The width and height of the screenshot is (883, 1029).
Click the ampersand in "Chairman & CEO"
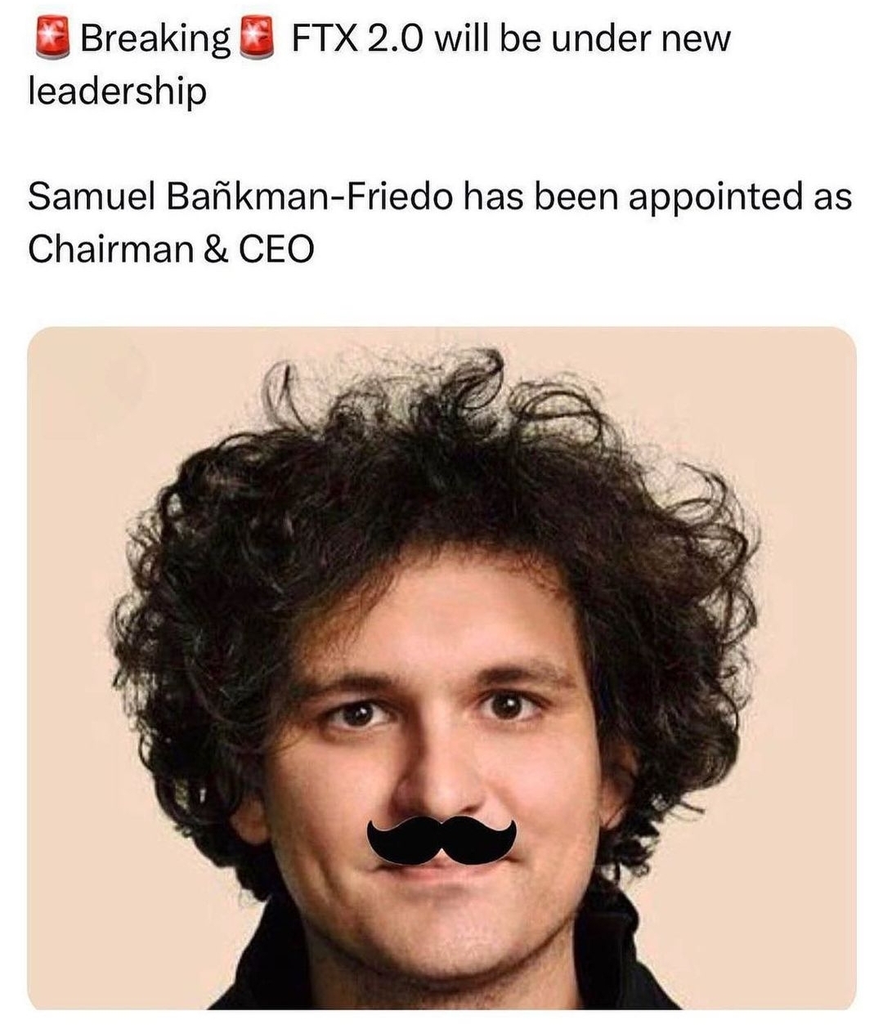tap(217, 249)
